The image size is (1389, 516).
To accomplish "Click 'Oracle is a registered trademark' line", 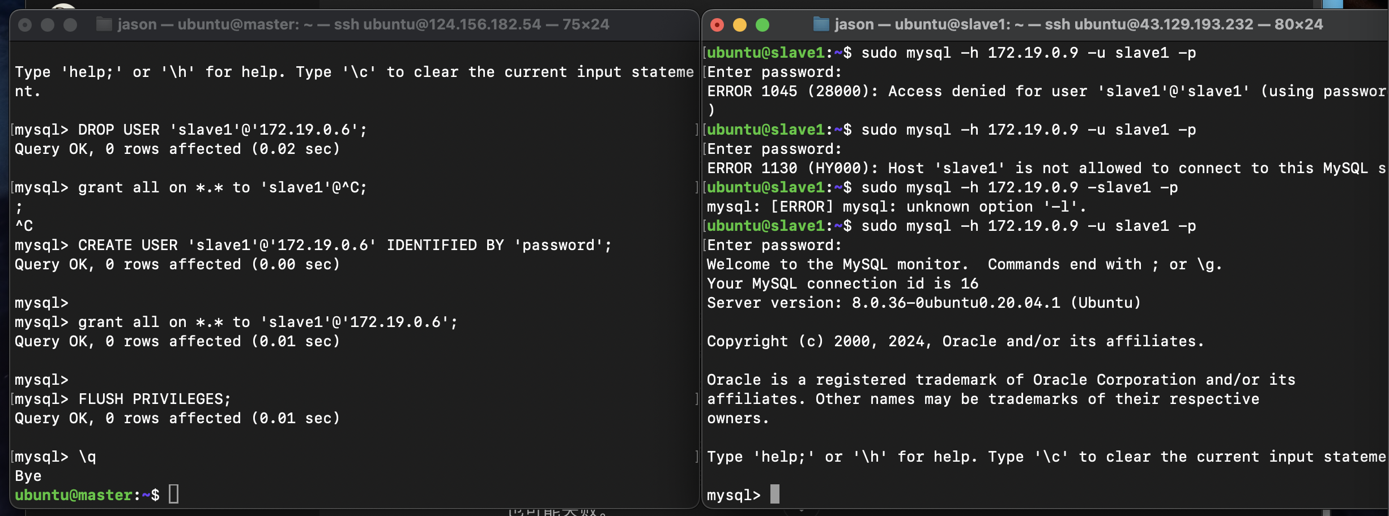I will 1001,380.
